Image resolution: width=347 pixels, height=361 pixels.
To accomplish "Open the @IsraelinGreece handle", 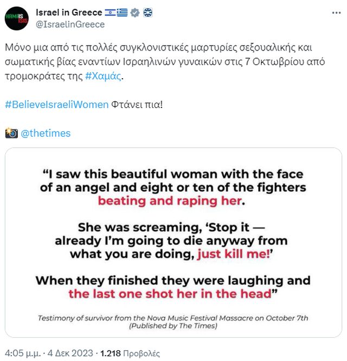I will coord(70,24).
